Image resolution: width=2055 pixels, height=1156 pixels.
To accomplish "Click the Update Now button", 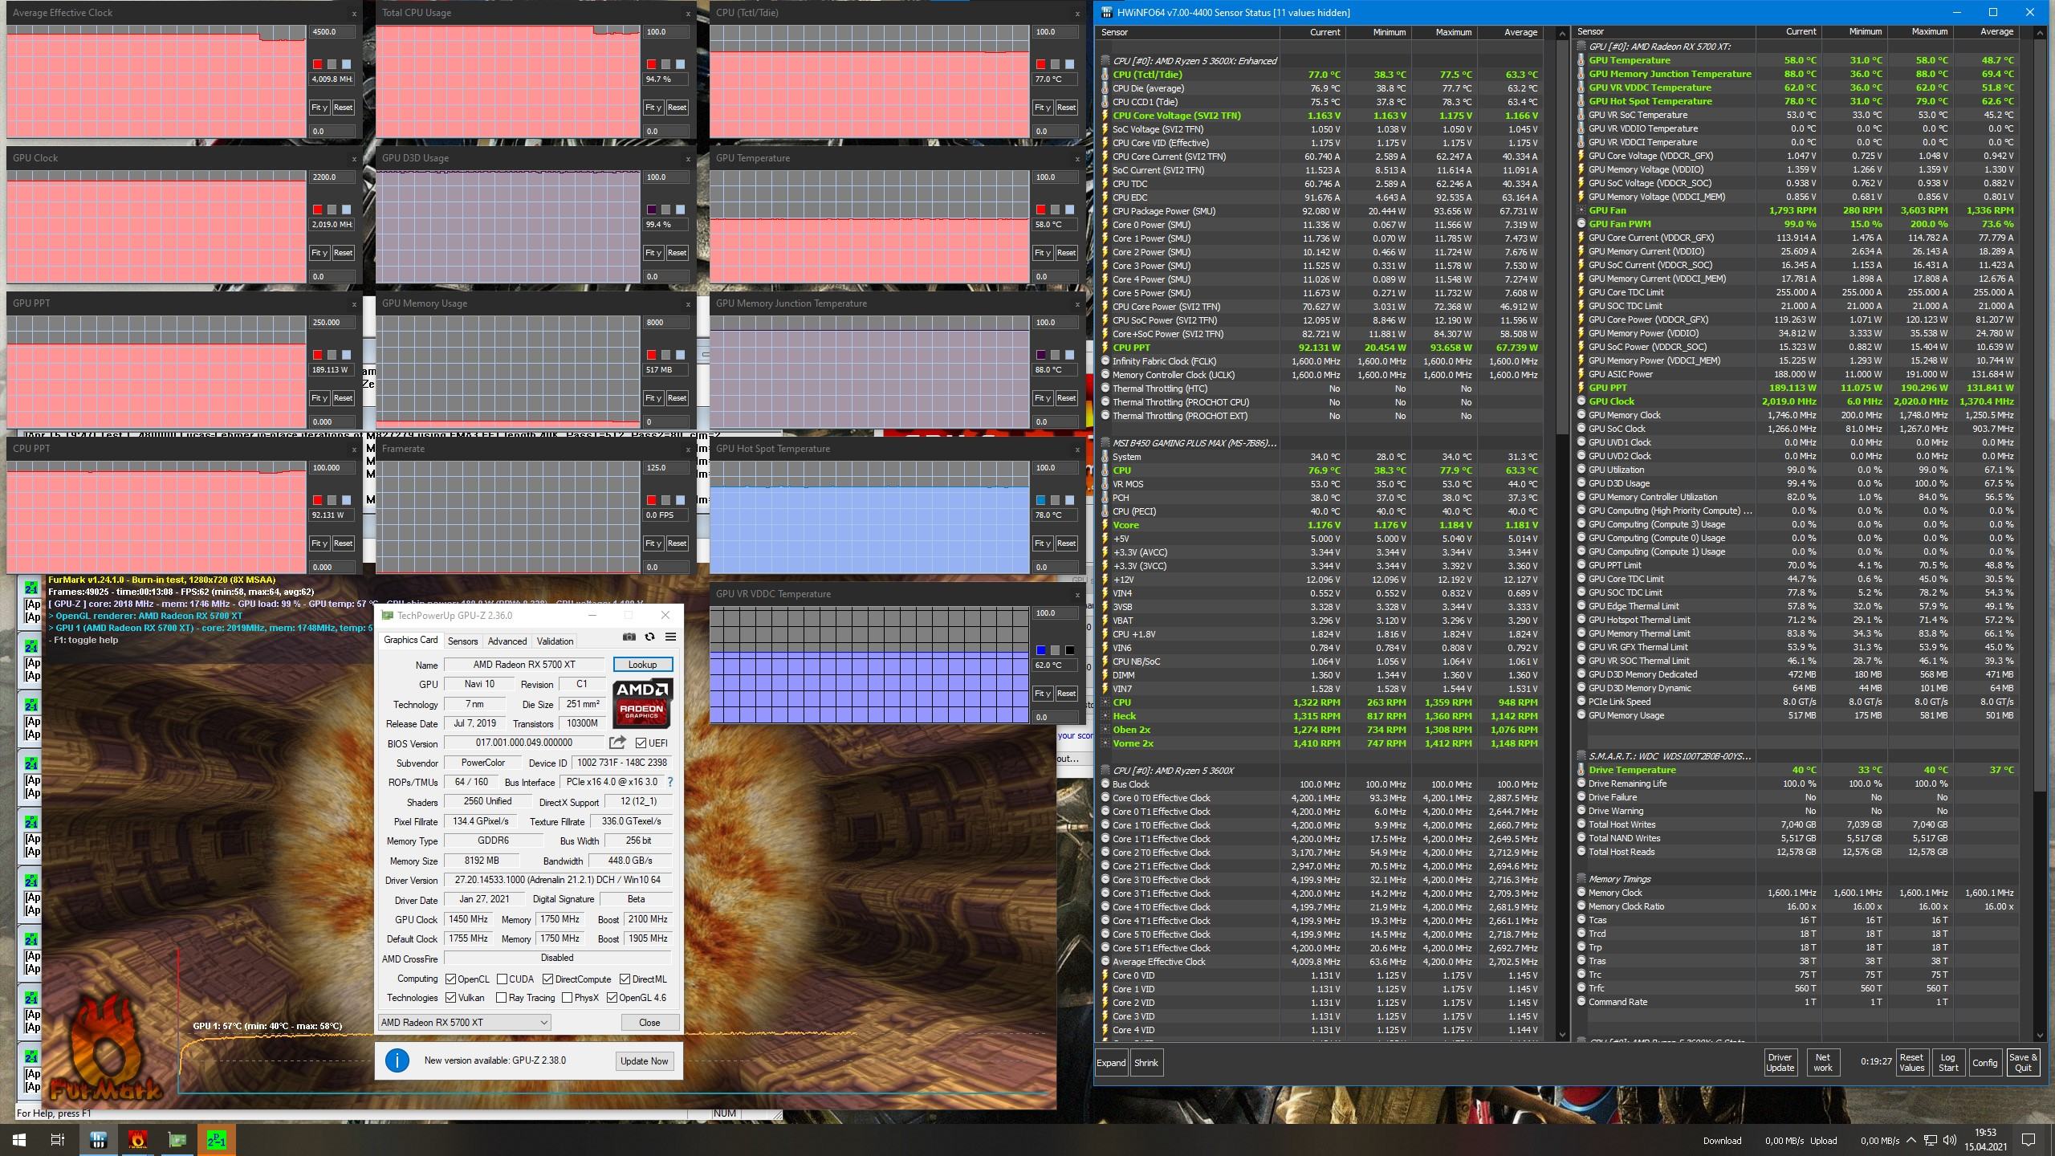I will click(644, 1061).
